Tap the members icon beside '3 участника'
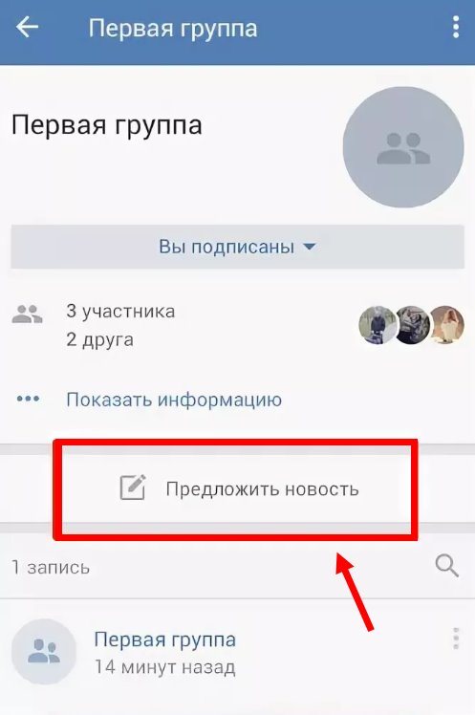 tap(27, 314)
